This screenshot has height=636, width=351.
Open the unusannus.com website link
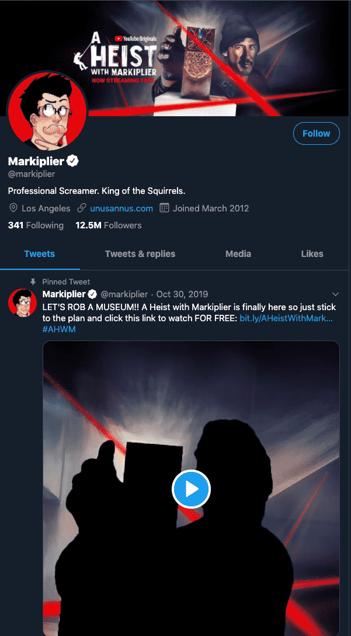[121, 208]
